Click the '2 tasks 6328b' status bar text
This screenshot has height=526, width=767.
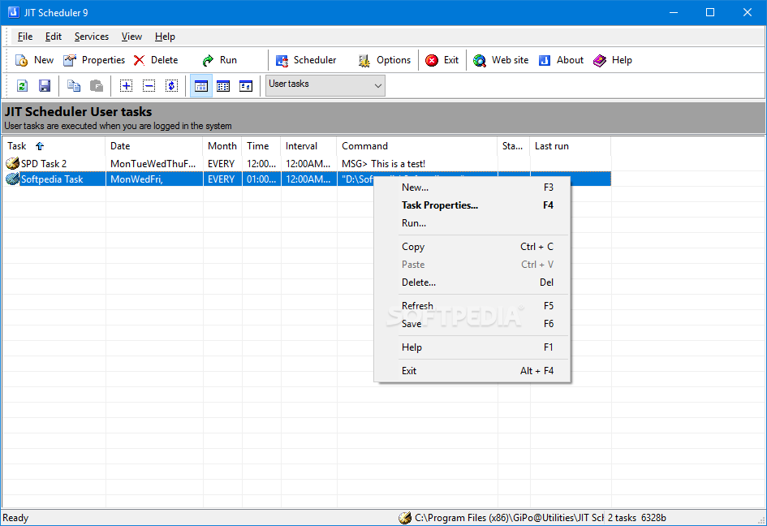[636, 518]
